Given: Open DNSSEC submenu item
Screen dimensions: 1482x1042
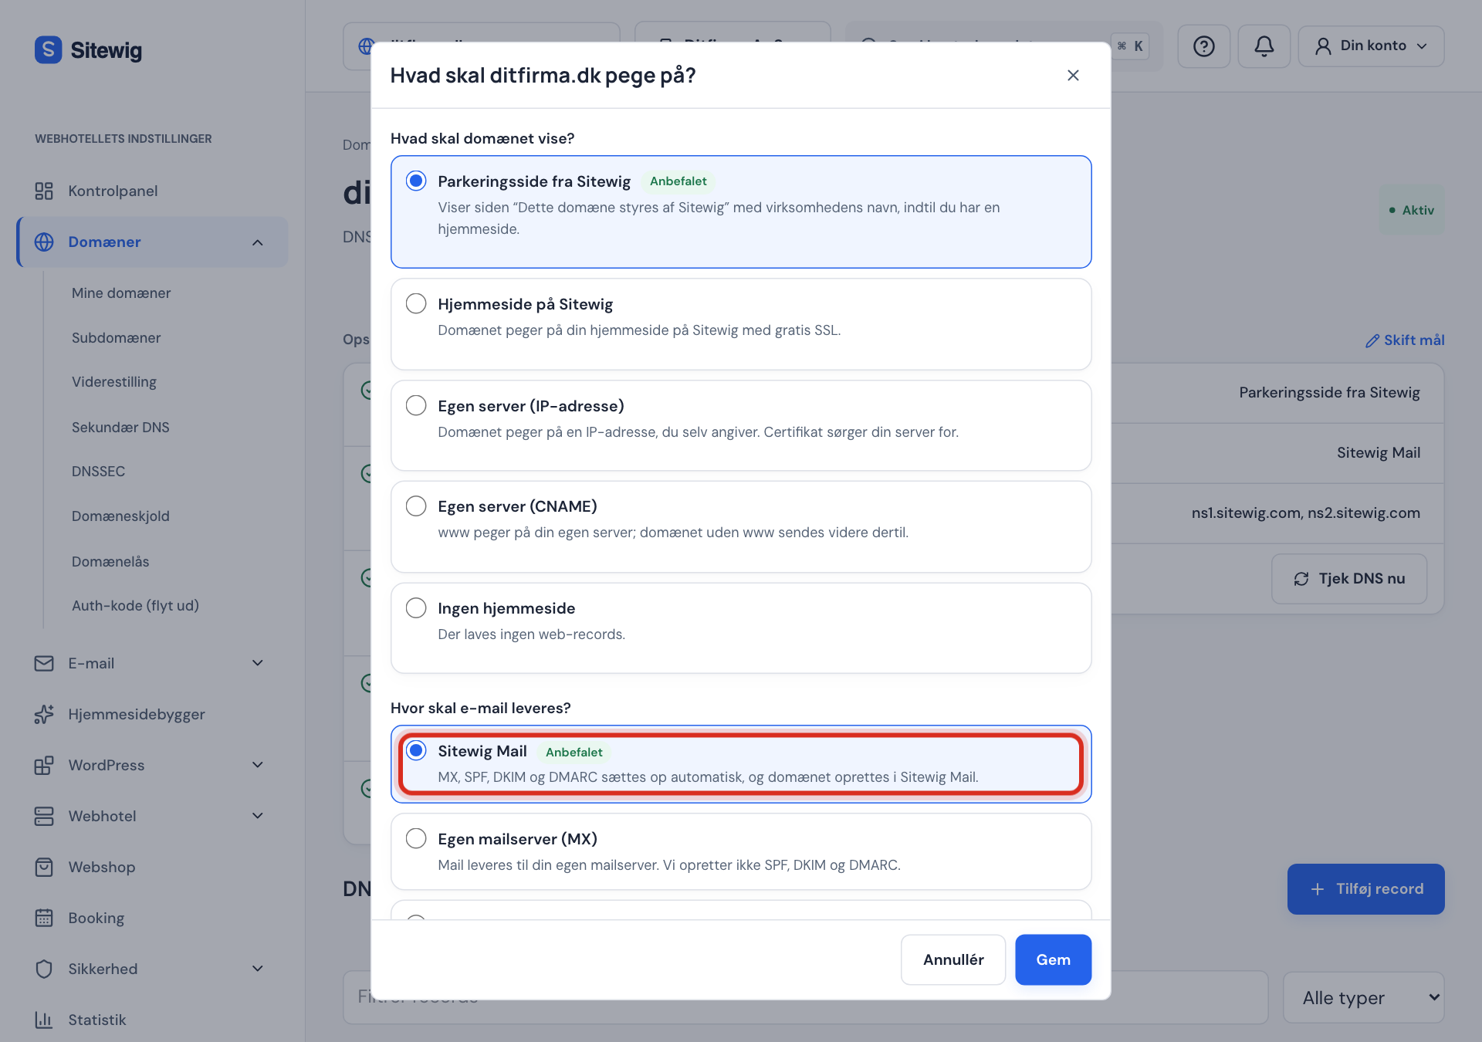Looking at the screenshot, I should [x=98, y=472].
